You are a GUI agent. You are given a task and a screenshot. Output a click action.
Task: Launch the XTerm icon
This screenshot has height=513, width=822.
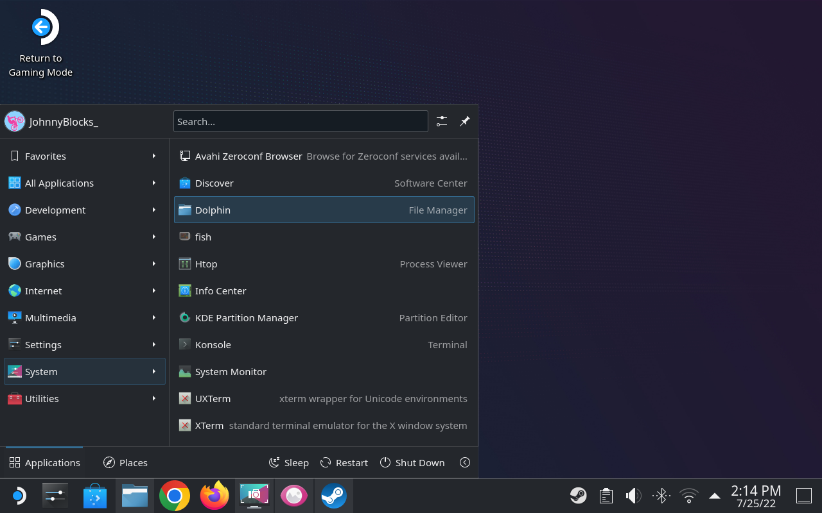click(x=185, y=425)
